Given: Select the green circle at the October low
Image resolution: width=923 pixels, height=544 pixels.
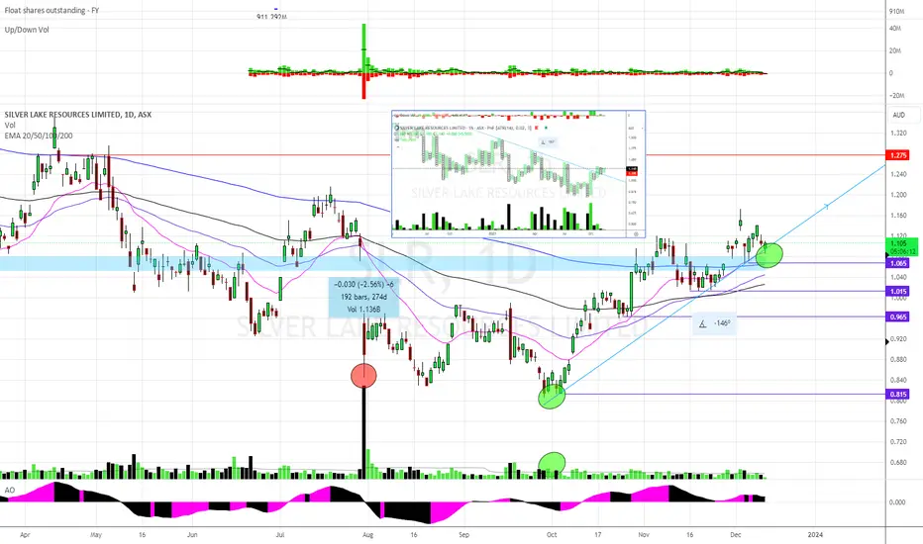Looking at the screenshot, I should (x=553, y=396).
